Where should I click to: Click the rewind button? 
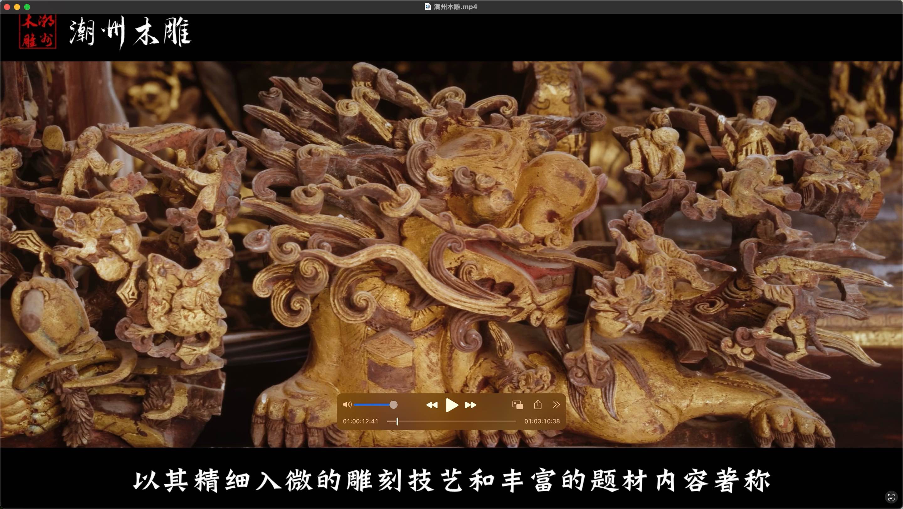tap(432, 405)
